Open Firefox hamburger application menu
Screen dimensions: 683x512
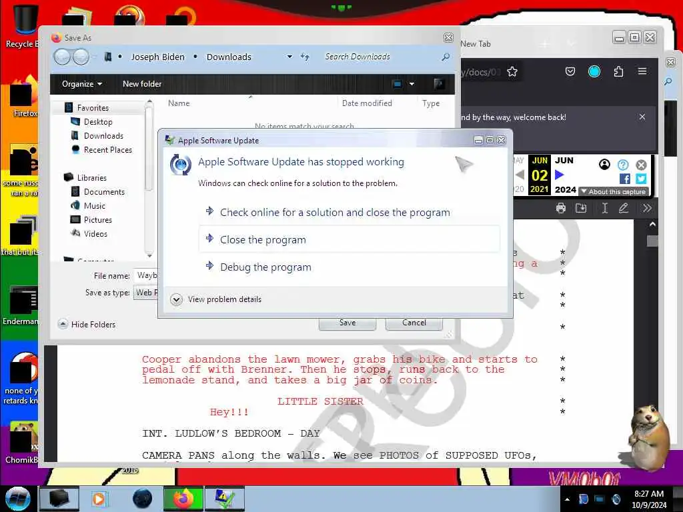click(x=642, y=71)
